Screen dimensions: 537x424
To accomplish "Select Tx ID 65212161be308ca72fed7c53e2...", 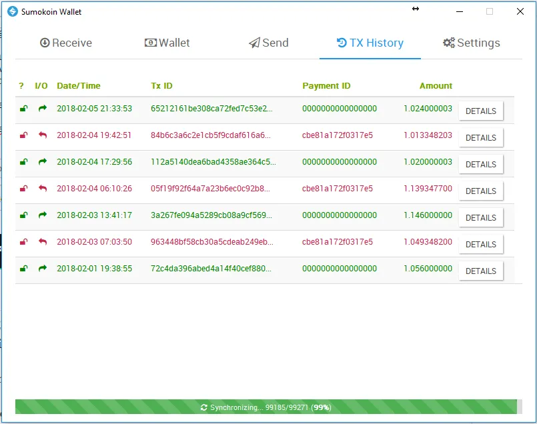I will pyautogui.click(x=211, y=109).
